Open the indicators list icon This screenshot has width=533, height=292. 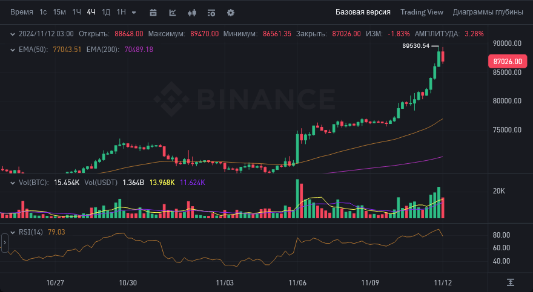point(211,13)
